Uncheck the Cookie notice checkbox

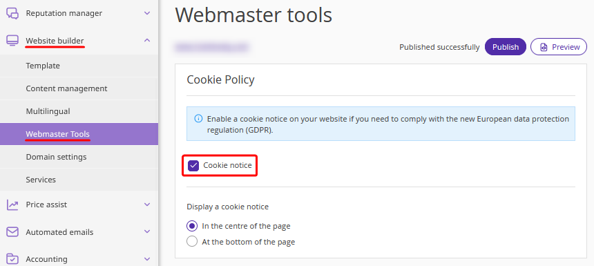(193, 166)
